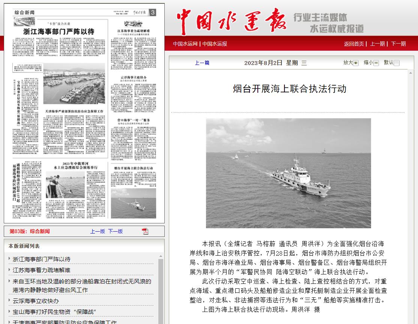Go to next page 下一版
The width and height of the screenshot is (418, 324).
click(116, 231)
